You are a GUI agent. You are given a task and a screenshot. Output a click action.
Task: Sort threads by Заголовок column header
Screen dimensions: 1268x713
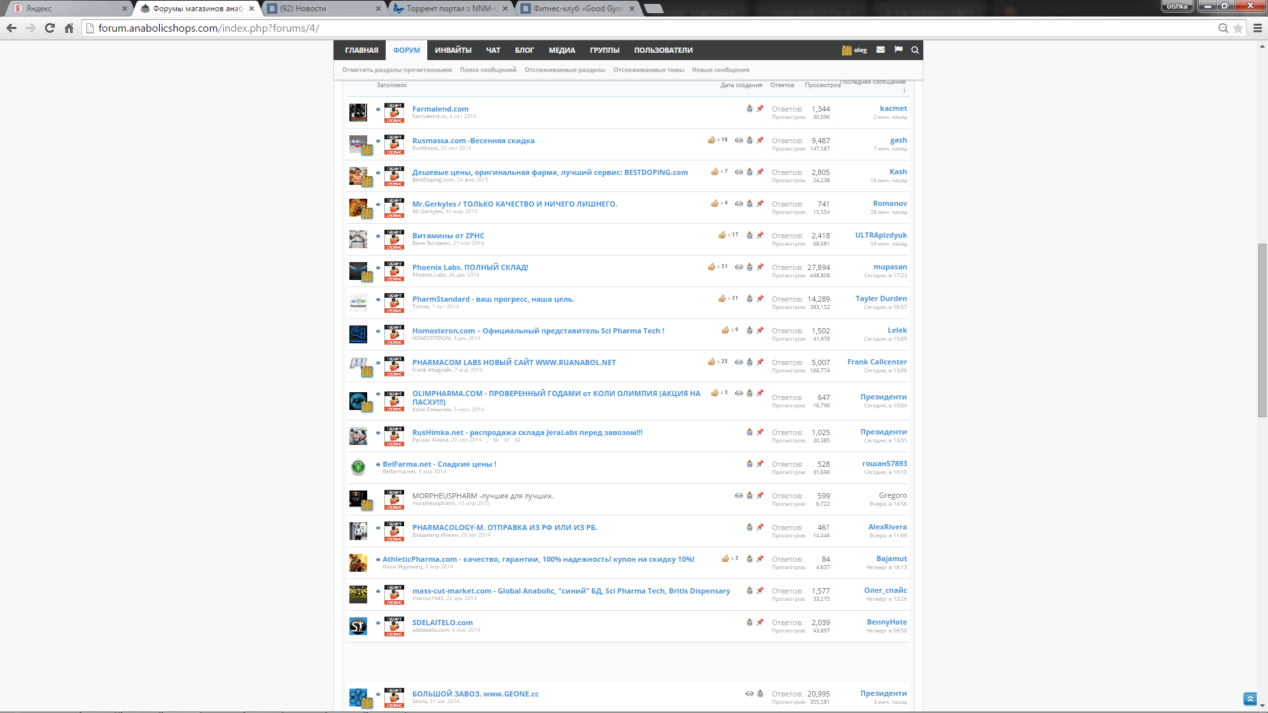[x=392, y=85]
